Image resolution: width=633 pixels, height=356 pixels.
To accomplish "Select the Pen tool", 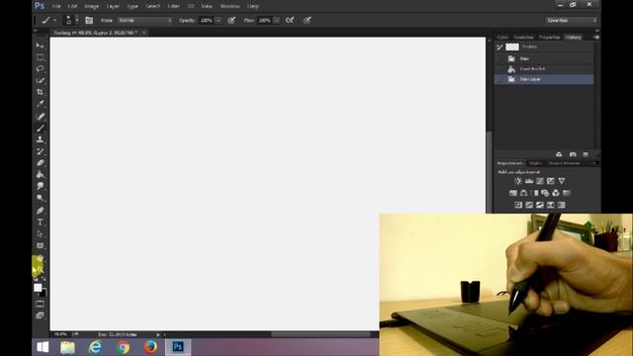I will pos(40,211).
